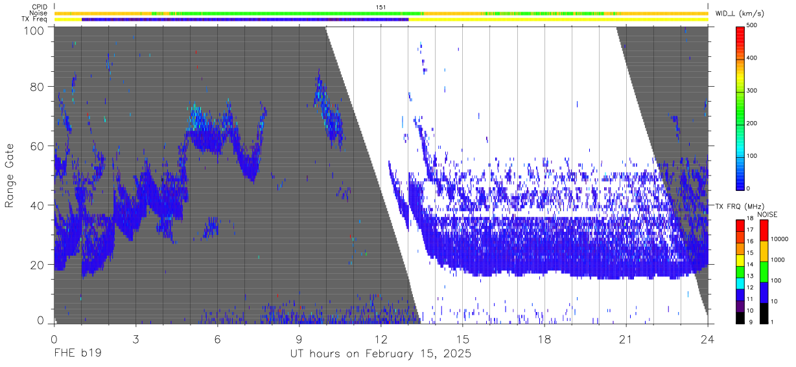
Task: Click the 200 tick on width colorbar
Action: click(x=752, y=123)
